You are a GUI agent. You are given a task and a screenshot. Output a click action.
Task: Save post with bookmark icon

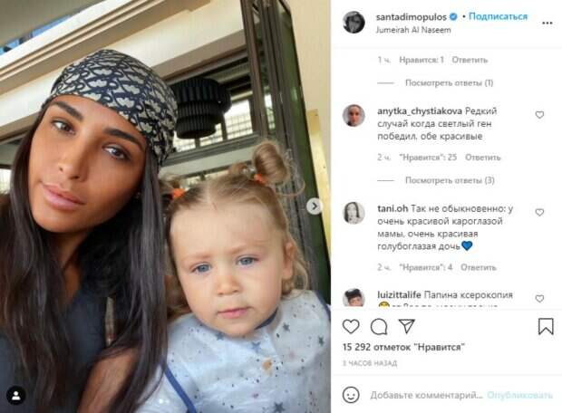pyautogui.click(x=546, y=326)
